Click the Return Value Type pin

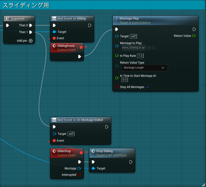[117, 66]
